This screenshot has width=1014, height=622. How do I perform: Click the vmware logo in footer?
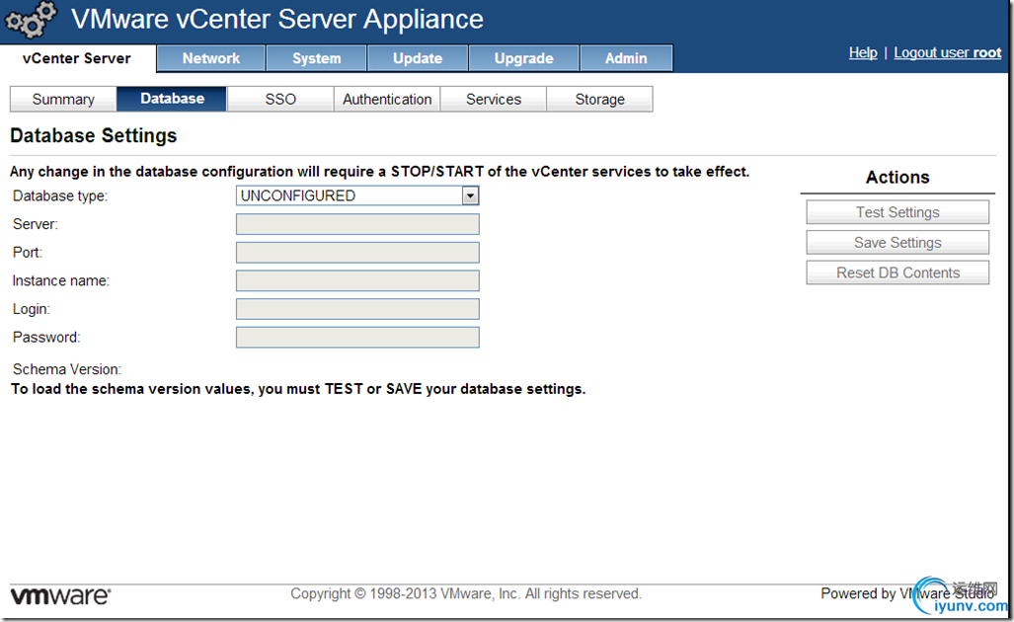pos(60,595)
